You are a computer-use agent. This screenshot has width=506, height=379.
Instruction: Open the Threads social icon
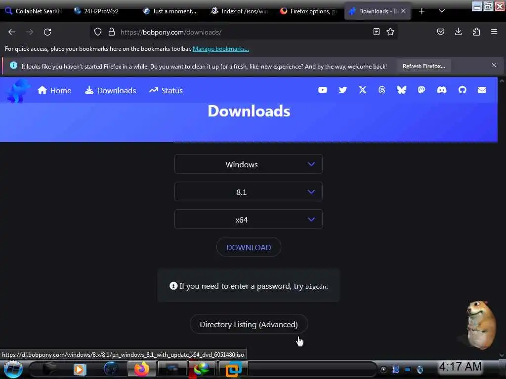click(382, 90)
